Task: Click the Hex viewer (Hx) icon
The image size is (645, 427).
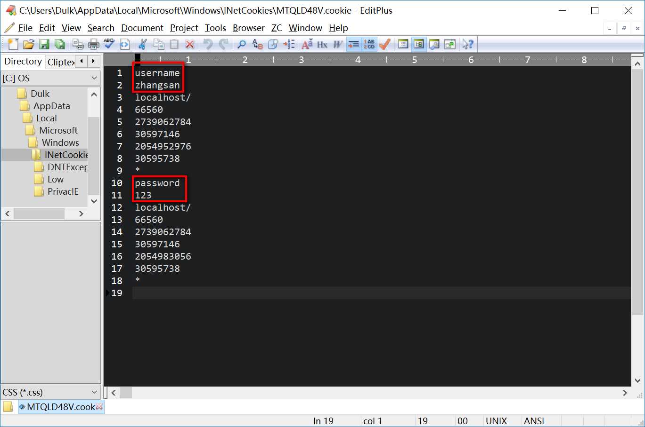Action: point(322,44)
